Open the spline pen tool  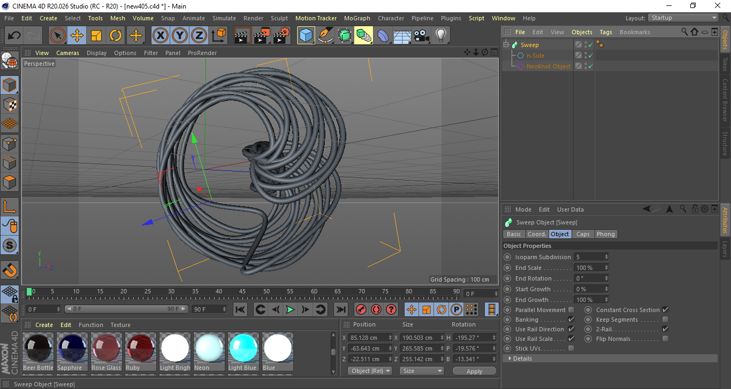[325, 36]
